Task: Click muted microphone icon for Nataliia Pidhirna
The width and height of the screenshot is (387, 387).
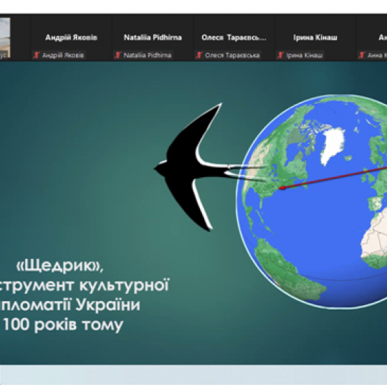Action: [118, 55]
